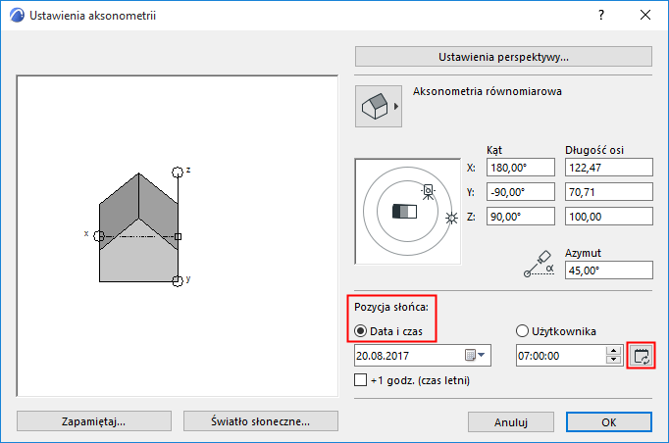Screen dimensions: 669x443
Task: Click the Y axis length field 70,71
Action: point(609,192)
